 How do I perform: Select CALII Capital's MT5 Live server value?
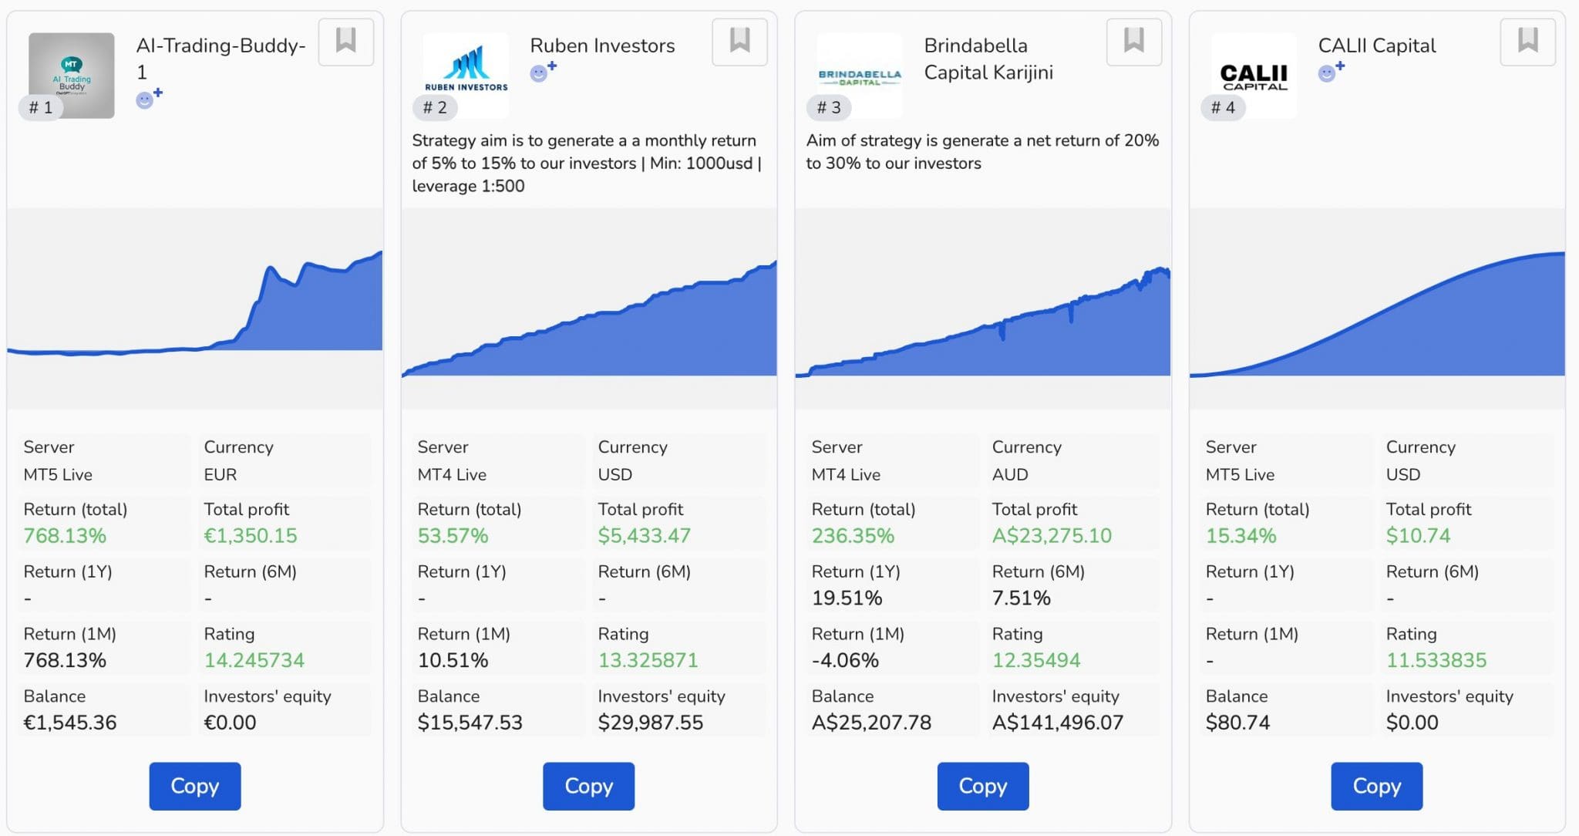pos(1240,474)
